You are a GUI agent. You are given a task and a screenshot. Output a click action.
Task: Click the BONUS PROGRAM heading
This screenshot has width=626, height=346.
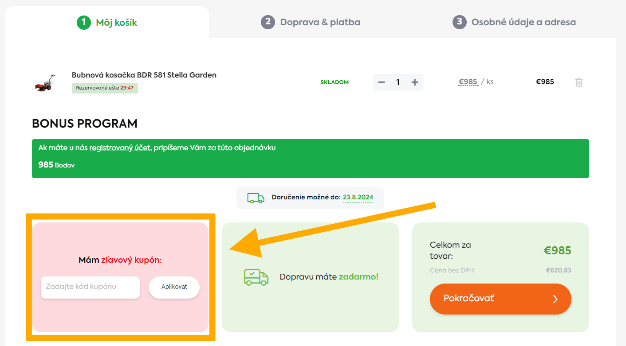click(x=85, y=124)
